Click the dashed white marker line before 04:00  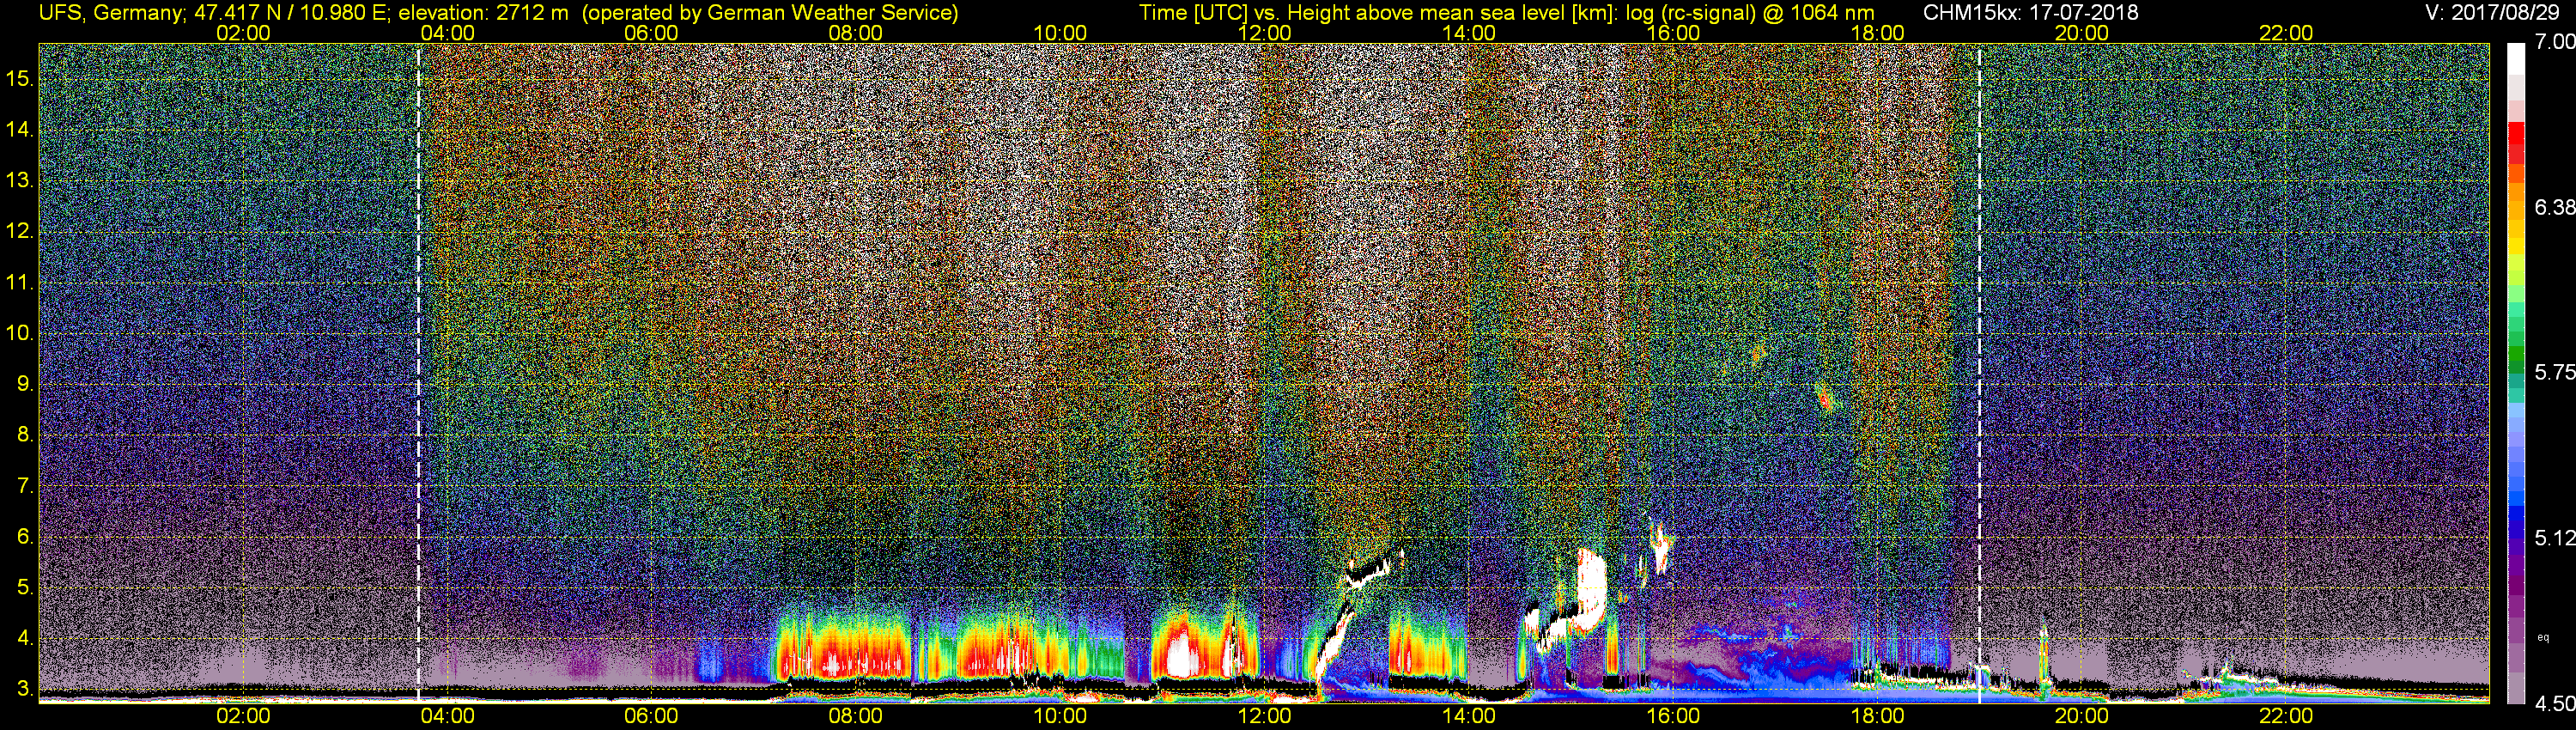[418, 372]
